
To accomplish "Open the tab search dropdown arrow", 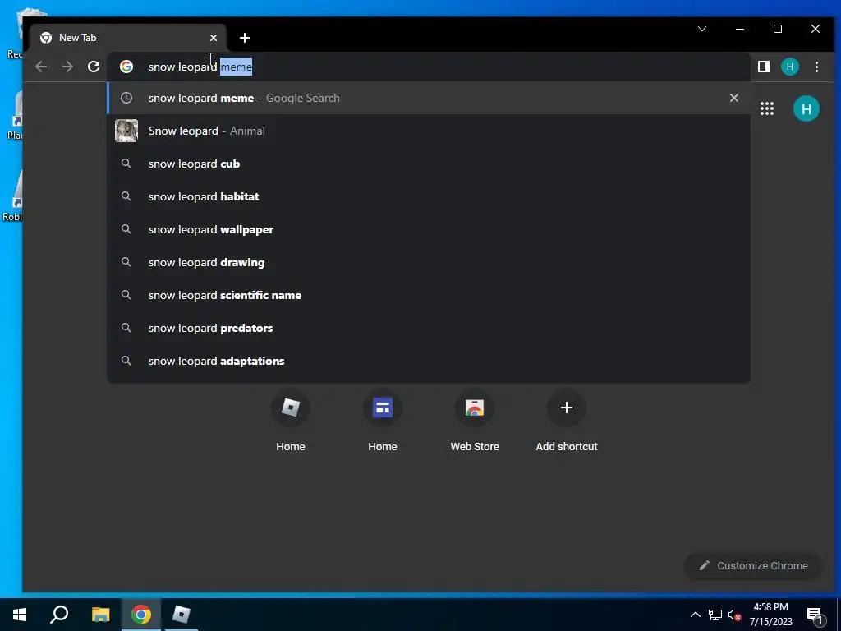I will [x=702, y=29].
